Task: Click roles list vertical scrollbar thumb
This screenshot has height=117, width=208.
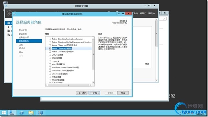Action: [93, 54]
